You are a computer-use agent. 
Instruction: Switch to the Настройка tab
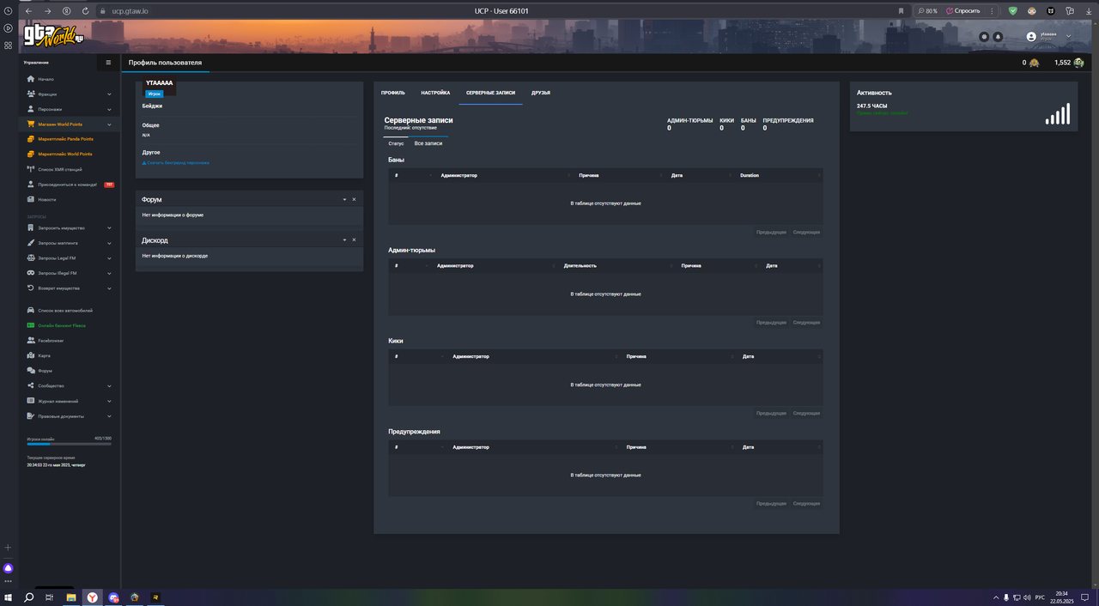tap(435, 93)
